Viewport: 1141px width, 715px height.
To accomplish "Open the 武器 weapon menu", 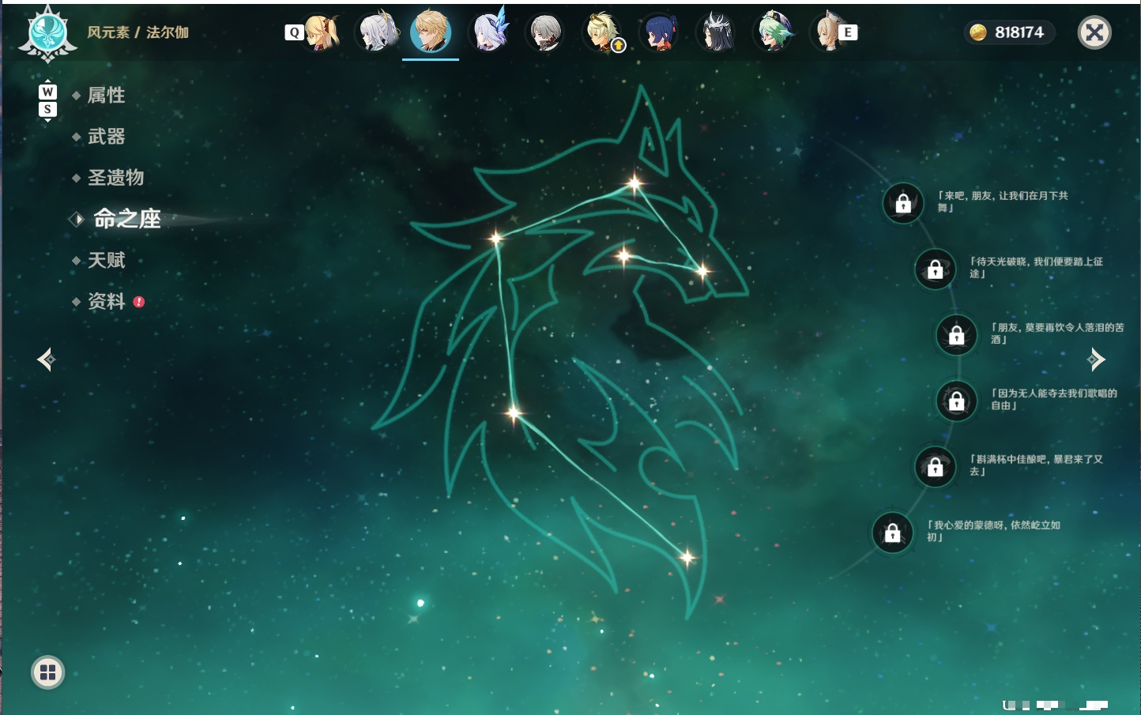I will pos(106,137).
